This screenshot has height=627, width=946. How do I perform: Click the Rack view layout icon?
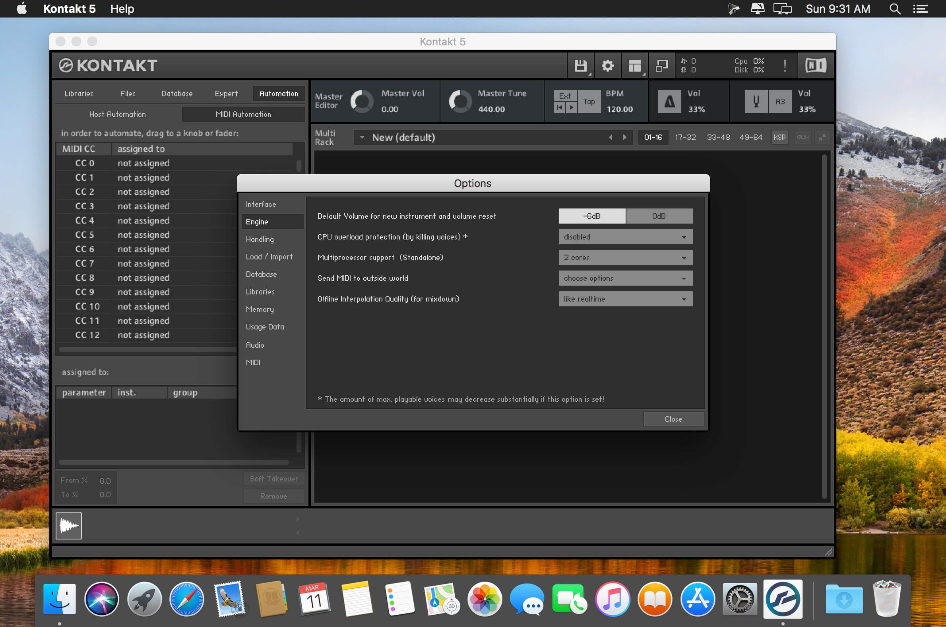tap(635, 65)
